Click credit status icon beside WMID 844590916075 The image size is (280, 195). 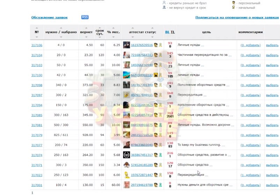point(161,125)
